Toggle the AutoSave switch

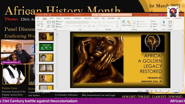[46, 15]
